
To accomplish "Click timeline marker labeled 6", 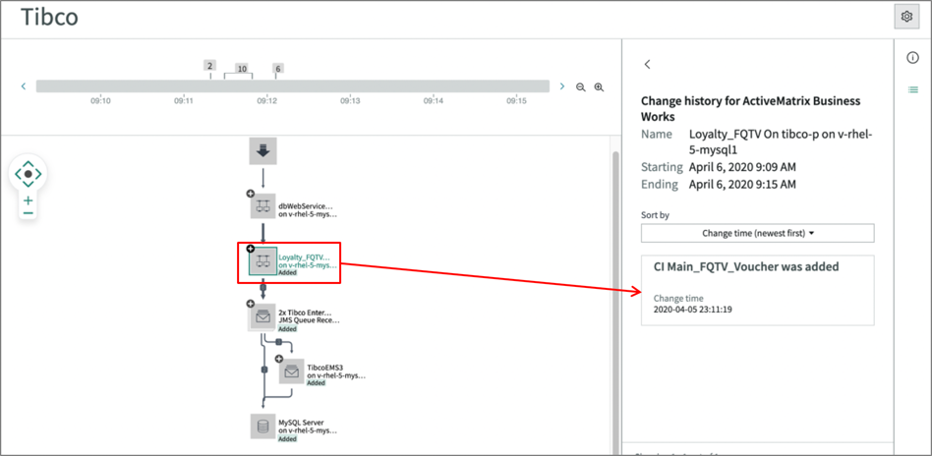I will [x=277, y=69].
